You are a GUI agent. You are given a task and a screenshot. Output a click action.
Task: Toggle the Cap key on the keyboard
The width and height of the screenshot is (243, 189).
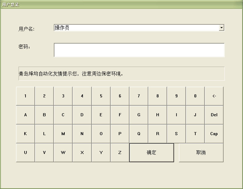click(214, 134)
